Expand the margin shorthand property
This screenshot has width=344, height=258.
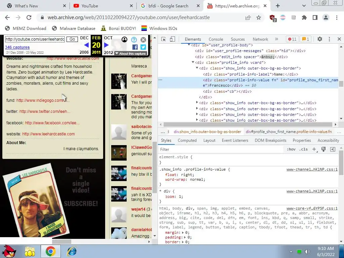[x=183, y=232]
